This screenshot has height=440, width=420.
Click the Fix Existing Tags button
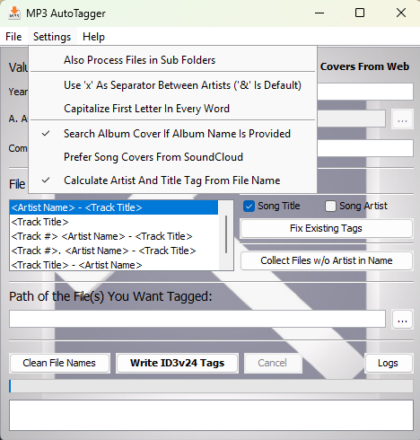[x=327, y=228]
